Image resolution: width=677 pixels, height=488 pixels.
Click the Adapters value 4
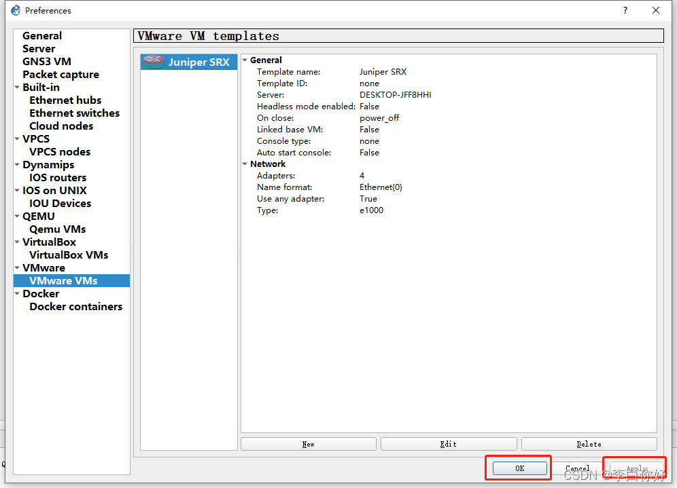[362, 176]
